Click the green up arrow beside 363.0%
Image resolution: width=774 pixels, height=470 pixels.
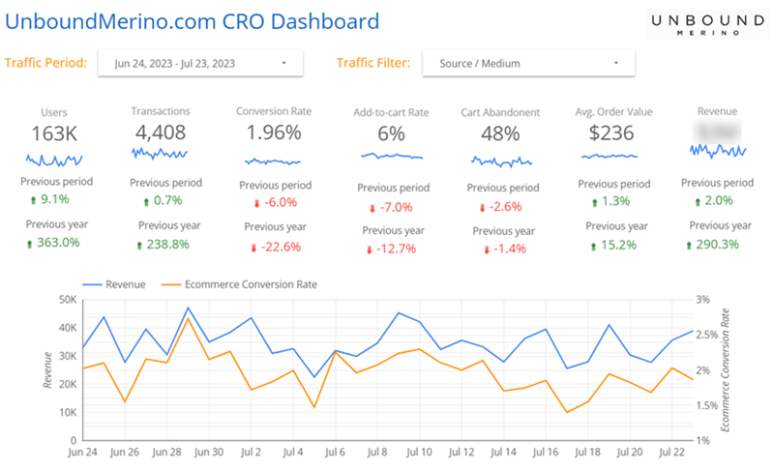[31, 243]
